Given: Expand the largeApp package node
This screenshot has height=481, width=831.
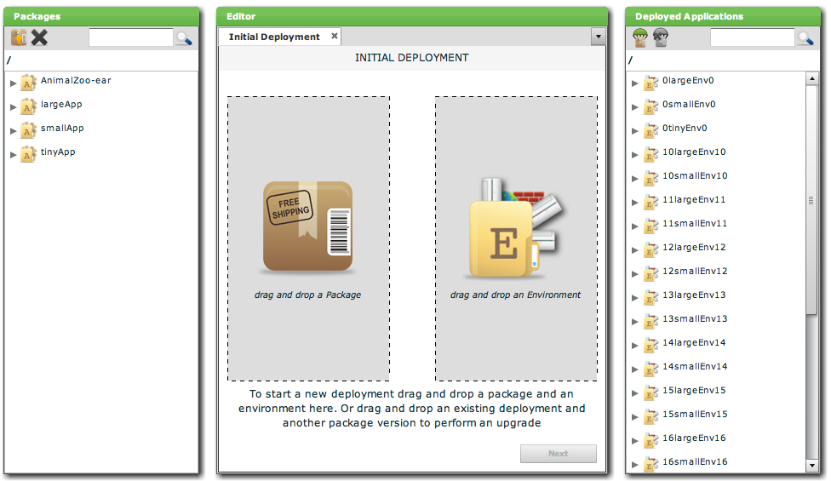Looking at the screenshot, I should pos(13,106).
